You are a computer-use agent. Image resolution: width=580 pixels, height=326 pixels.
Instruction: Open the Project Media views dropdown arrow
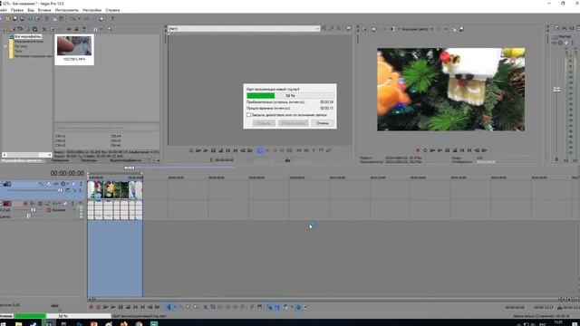(101, 29)
